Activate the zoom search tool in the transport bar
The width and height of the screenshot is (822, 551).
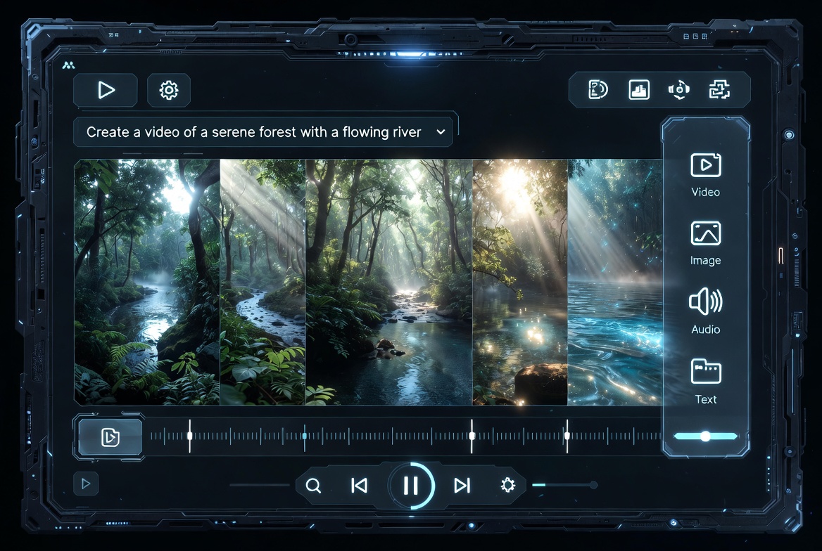(x=313, y=485)
